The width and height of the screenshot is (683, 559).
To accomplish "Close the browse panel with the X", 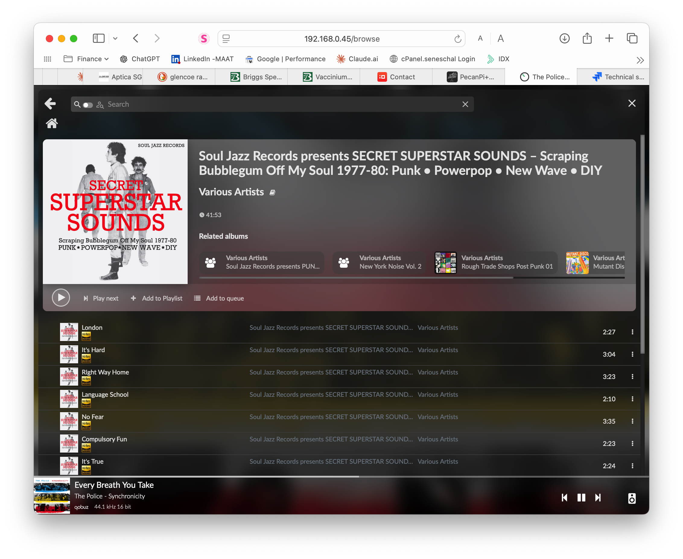I will coord(632,103).
